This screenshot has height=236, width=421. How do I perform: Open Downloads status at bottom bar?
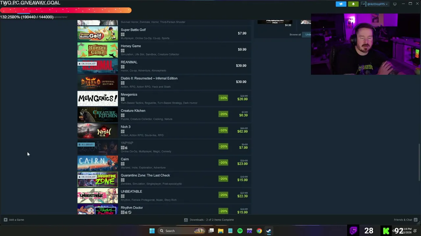tap(209, 220)
